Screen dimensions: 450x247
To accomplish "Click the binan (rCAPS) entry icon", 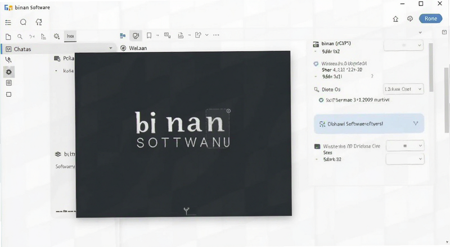I will coord(316,44).
